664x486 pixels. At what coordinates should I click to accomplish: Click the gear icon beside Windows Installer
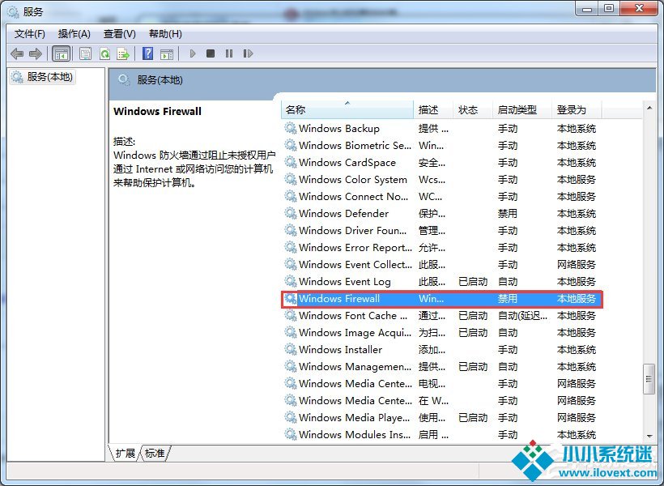[291, 349]
